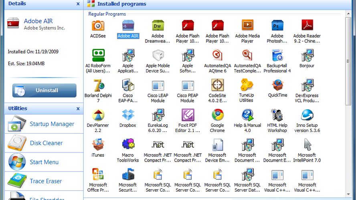
Task: Select the Google Chrome icon
Action: 218,115
